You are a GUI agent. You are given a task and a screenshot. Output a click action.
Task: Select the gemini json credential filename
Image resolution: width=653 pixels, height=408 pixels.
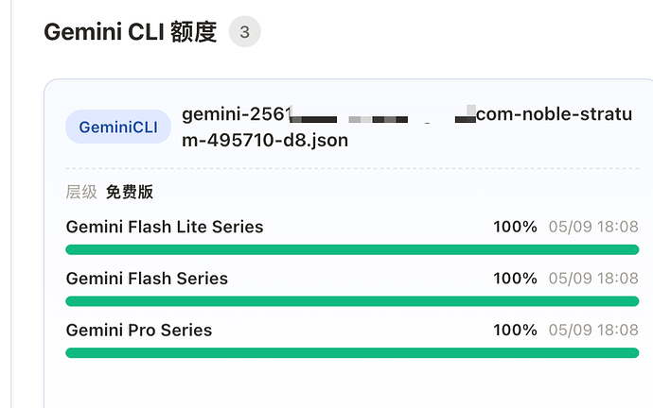click(407, 127)
